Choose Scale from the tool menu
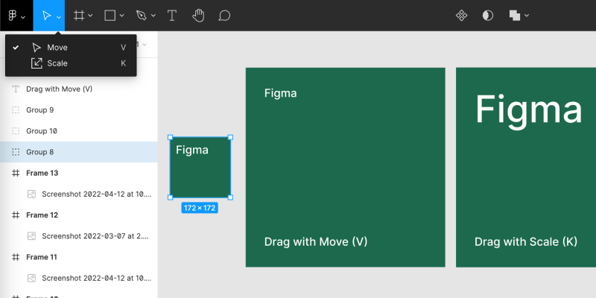 [x=71, y=63]
